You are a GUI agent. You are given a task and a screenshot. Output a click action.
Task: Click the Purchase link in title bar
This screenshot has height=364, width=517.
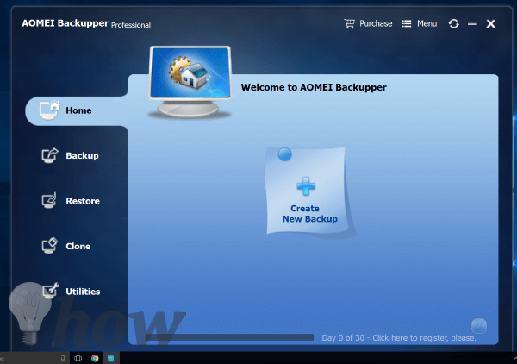[x=376, y=24]
